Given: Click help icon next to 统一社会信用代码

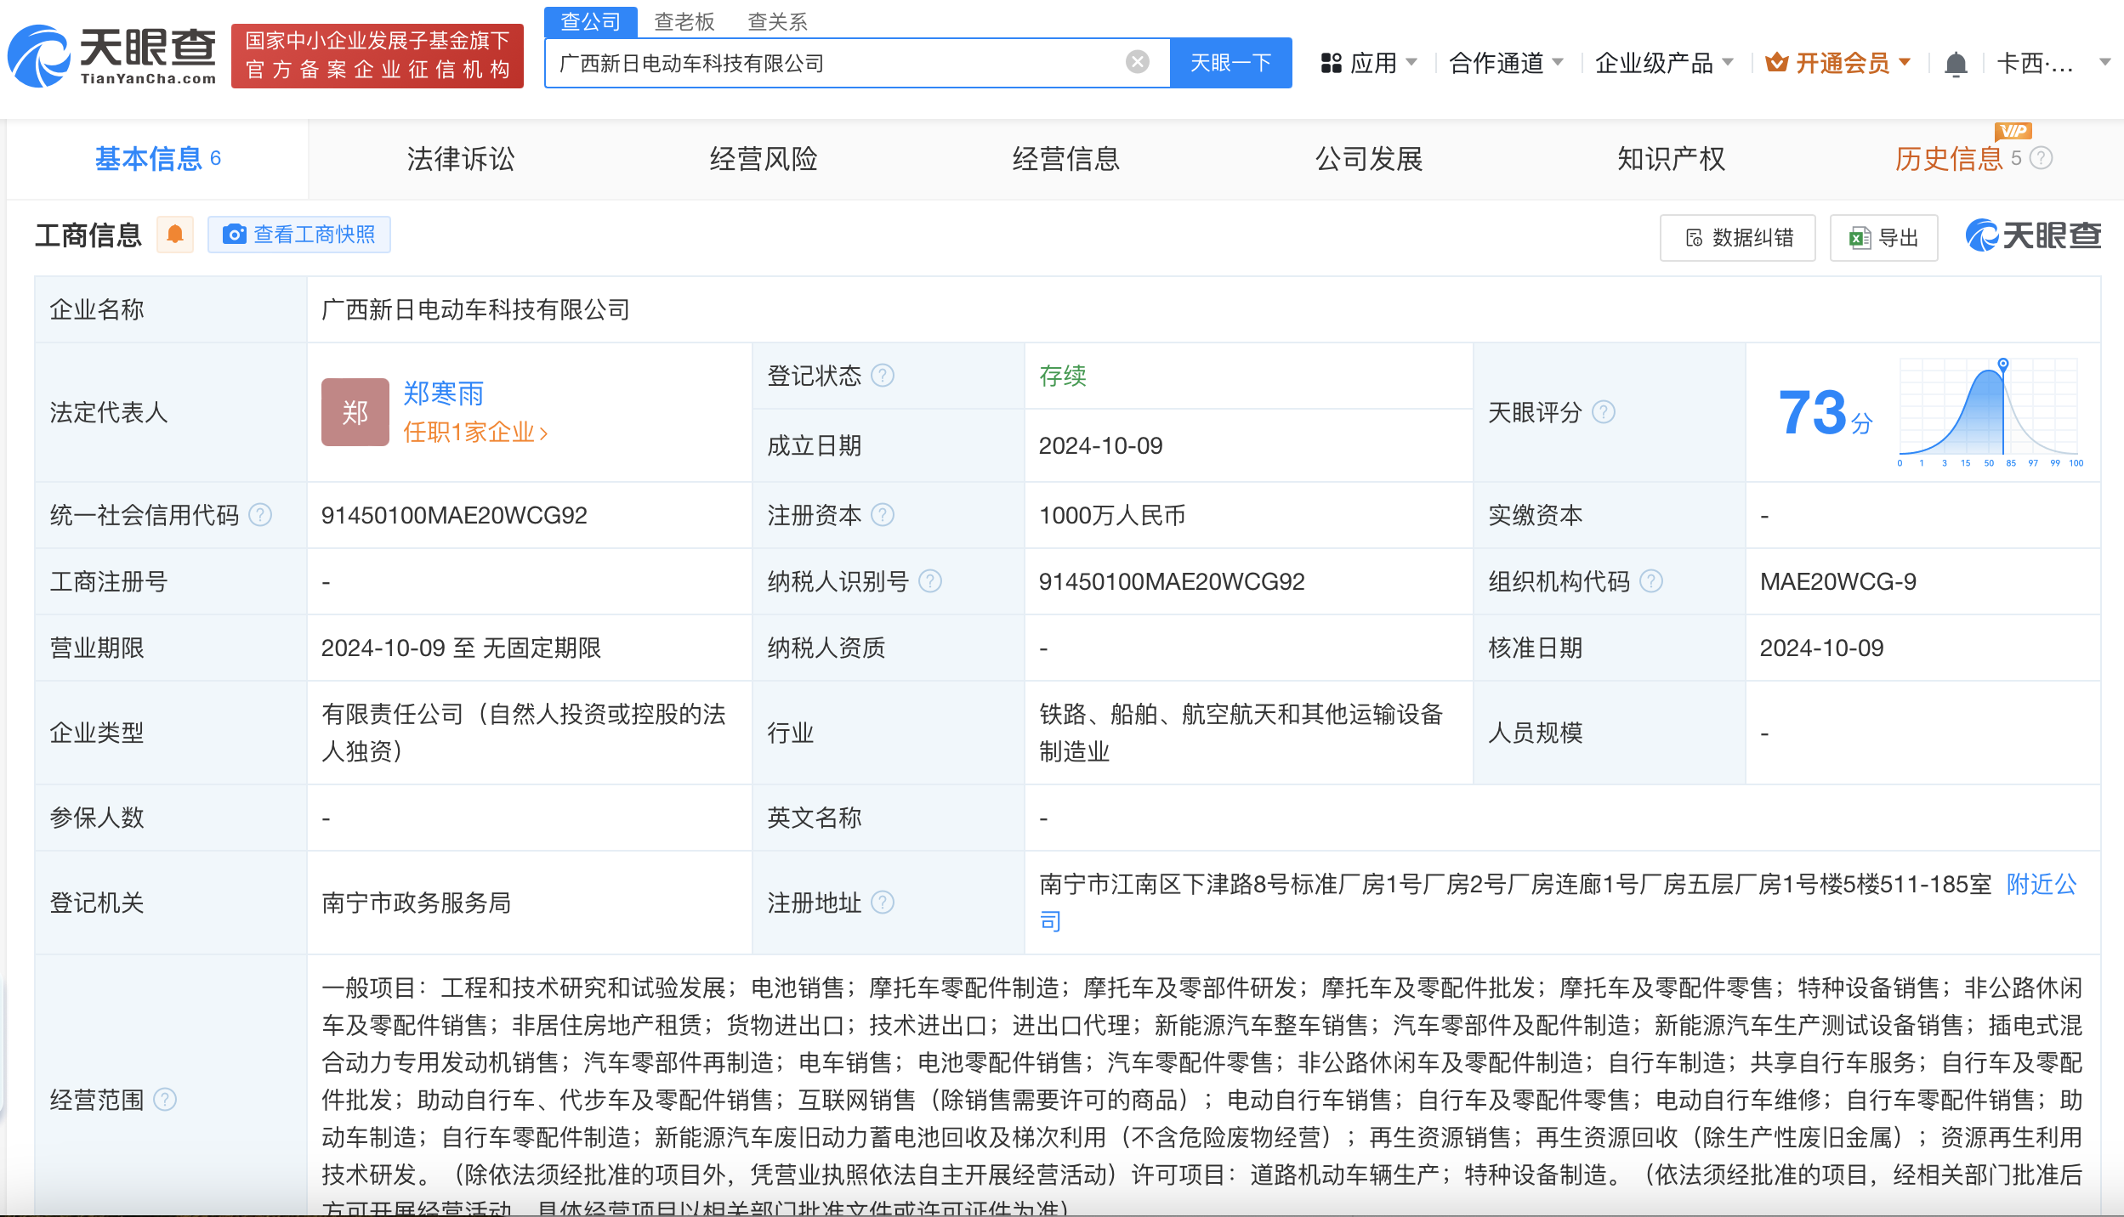Looking at the screenshot, I should pyautogui.click(x=260, y=515).
